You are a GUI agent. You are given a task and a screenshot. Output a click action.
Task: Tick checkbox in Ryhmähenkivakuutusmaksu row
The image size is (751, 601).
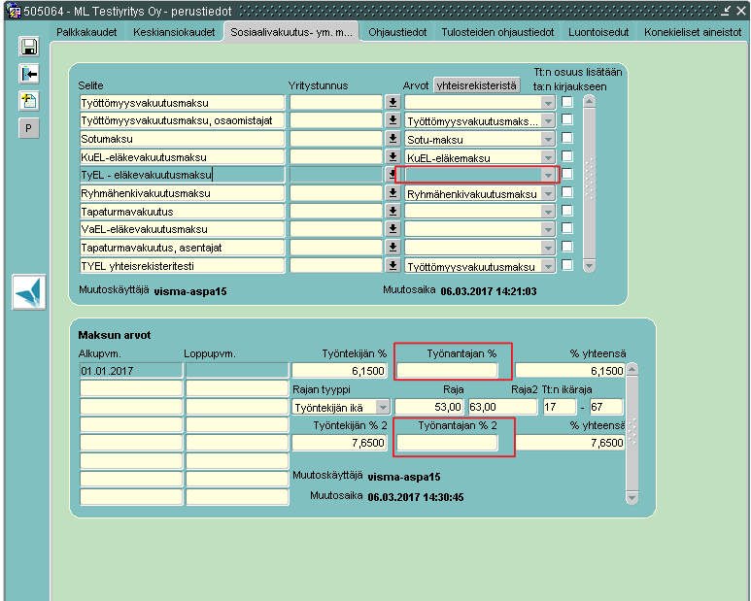[x=567, y=192]
